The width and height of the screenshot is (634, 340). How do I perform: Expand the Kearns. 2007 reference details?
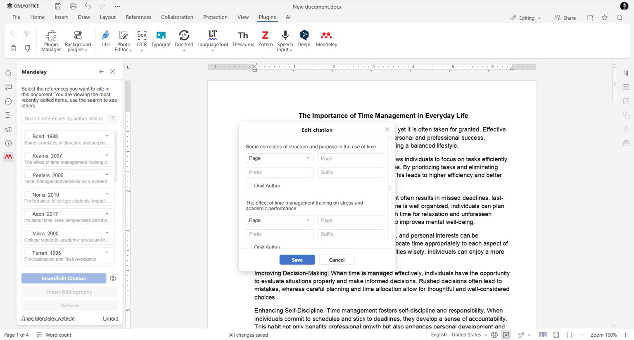click(107, 155)
